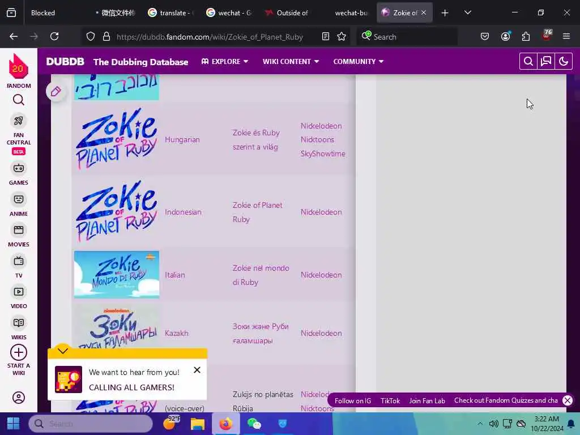Image resolution: width=580 pixels, height=435 pixels.
Task: Switch to the Blocked tab
Action: (x=54, y=13)
